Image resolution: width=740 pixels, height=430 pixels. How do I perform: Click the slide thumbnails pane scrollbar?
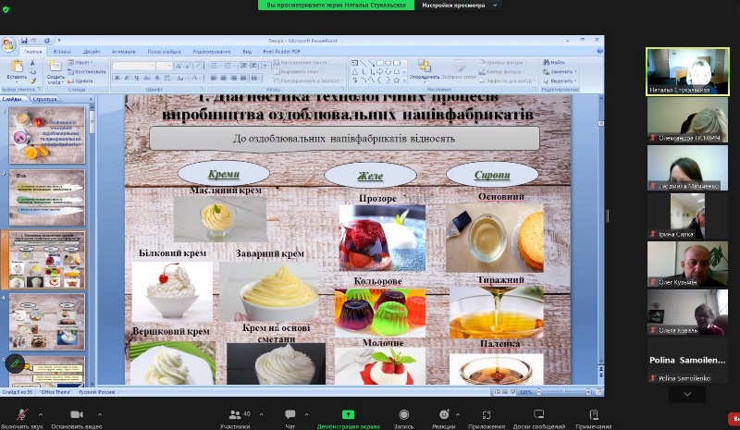click(92, 244)
